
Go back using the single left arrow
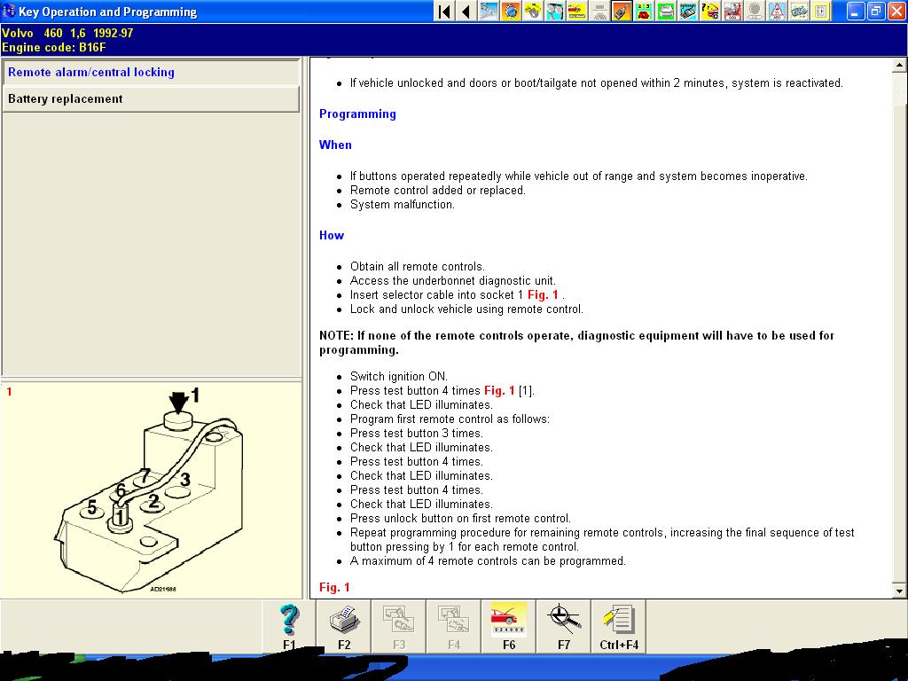click(466, 11)
